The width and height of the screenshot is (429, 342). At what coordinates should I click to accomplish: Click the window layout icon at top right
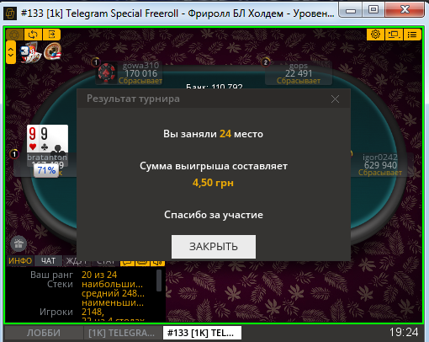coord(394,35)
